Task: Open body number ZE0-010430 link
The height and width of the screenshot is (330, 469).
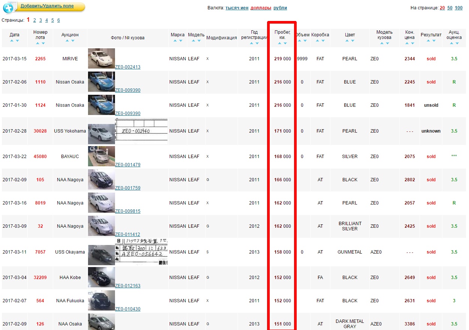Action: click(x=128, y=309)
